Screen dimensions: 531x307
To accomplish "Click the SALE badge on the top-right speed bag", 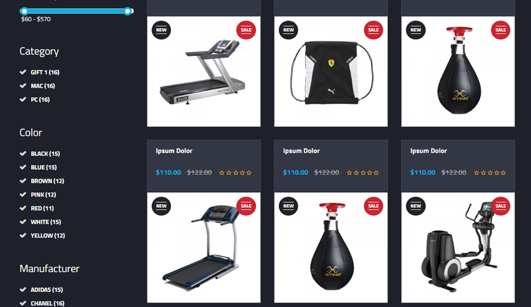I will pos(501,30).
